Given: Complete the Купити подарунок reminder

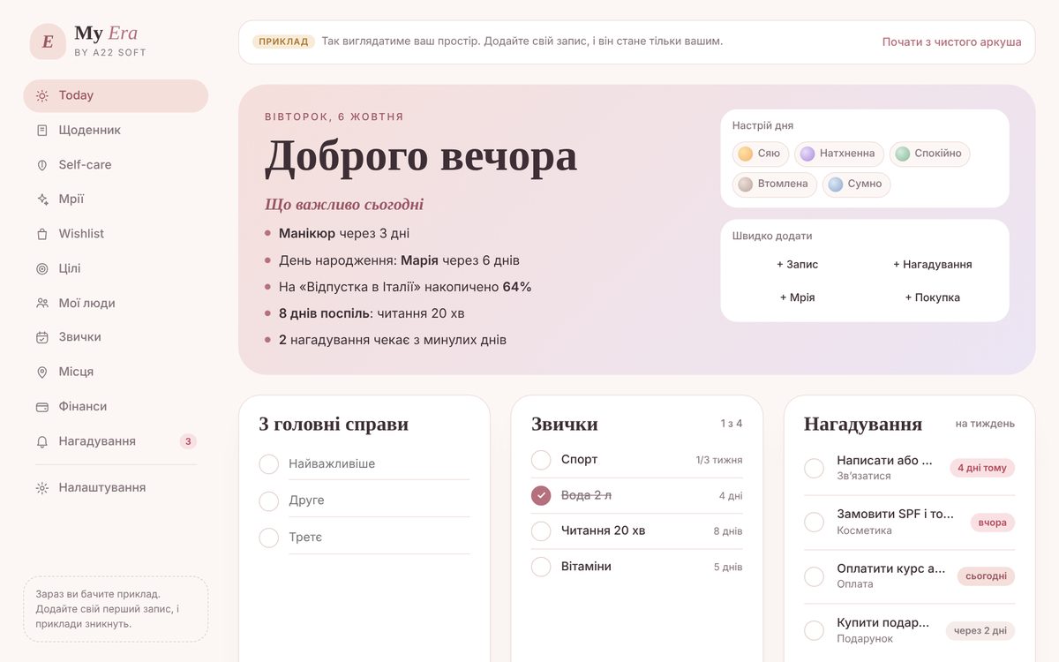Looking at the screenshot, I should [814, 630].
